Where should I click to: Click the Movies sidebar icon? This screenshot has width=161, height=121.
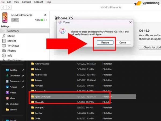[x=4, y=41]
